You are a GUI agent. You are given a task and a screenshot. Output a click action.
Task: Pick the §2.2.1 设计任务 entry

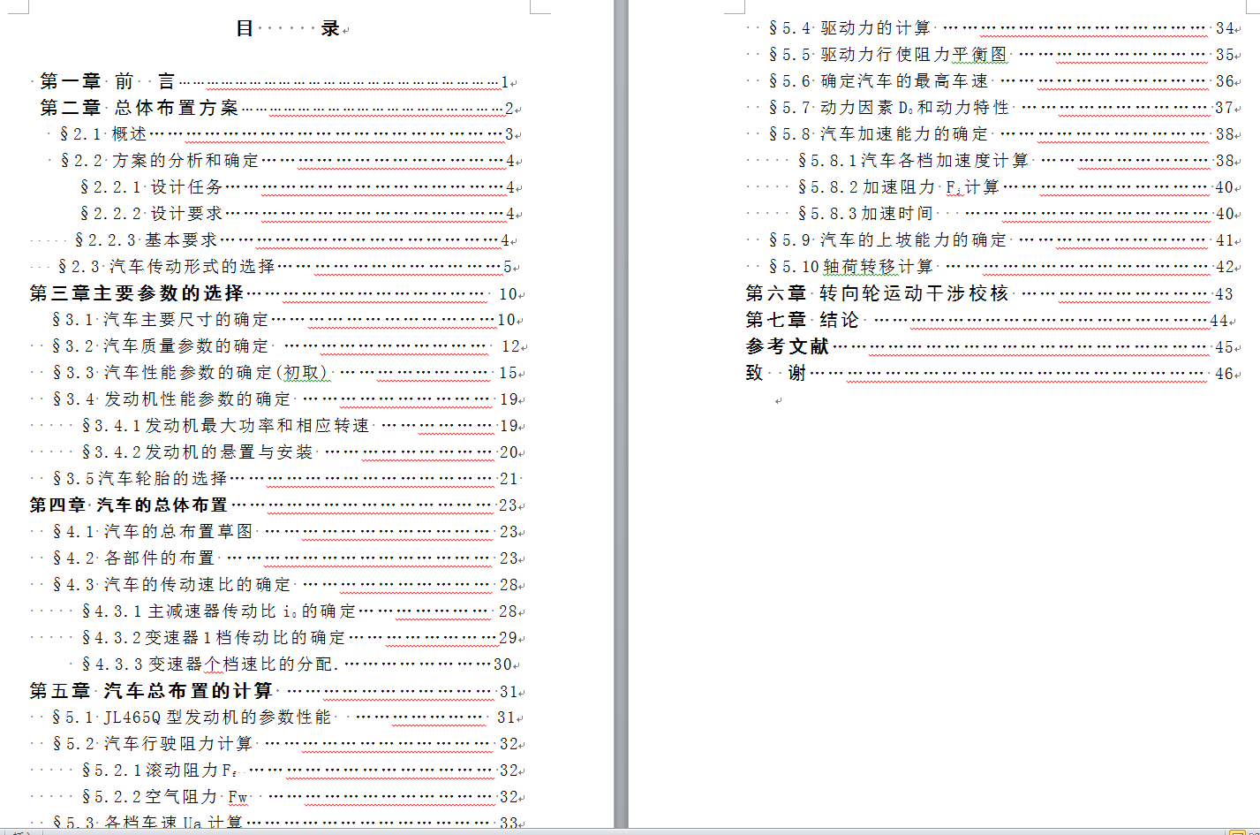point(298,187)
